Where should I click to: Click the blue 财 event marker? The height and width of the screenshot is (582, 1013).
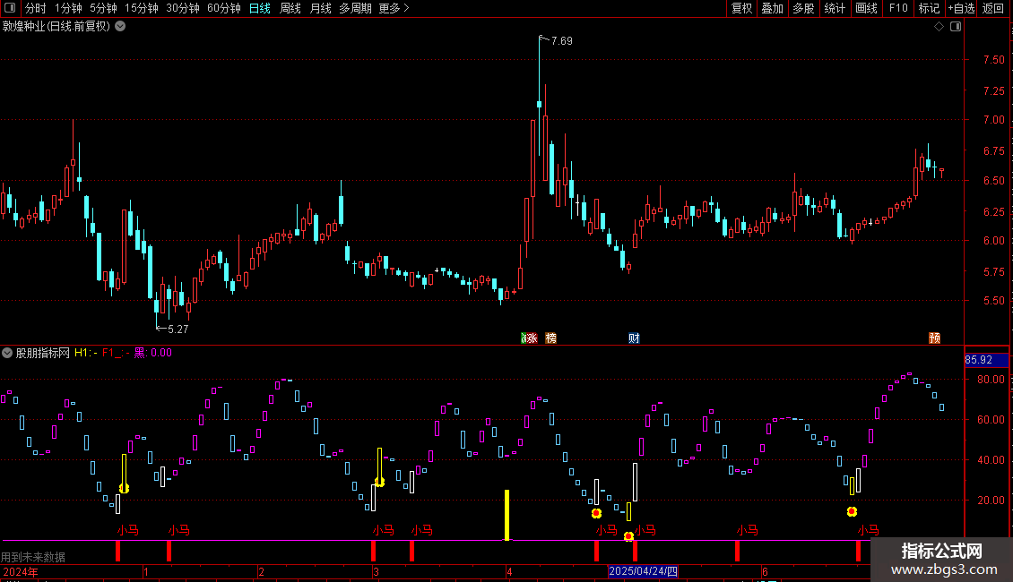coord(634,338)
